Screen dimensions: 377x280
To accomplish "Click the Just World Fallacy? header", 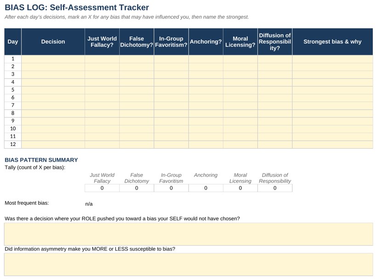I will (102, 42).
